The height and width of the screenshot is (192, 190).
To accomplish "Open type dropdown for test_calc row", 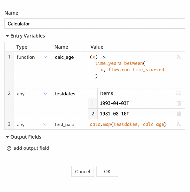I will [x=45, y=124].
